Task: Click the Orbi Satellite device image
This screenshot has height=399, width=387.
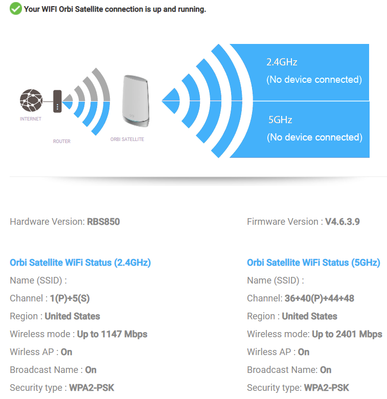Action: pos(135,100)
